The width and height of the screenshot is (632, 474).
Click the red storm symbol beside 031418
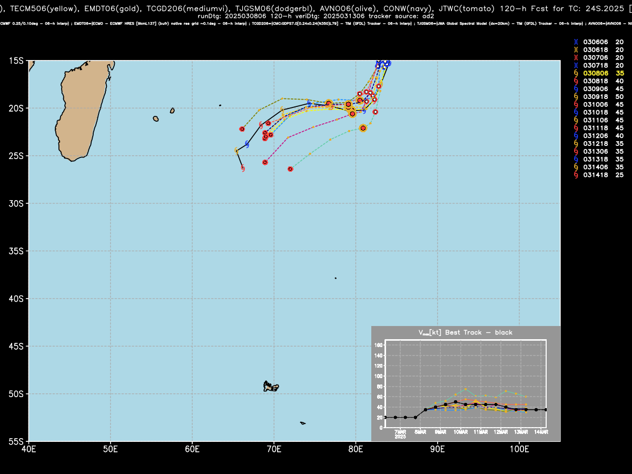tap(576, 175)
